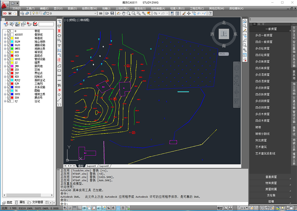Select 裙楼分割线 from the list
This screenshot has height=211, width=297.
pos(262,134)
